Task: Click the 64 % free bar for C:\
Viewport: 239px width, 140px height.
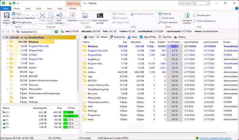Action: point(71,112)
